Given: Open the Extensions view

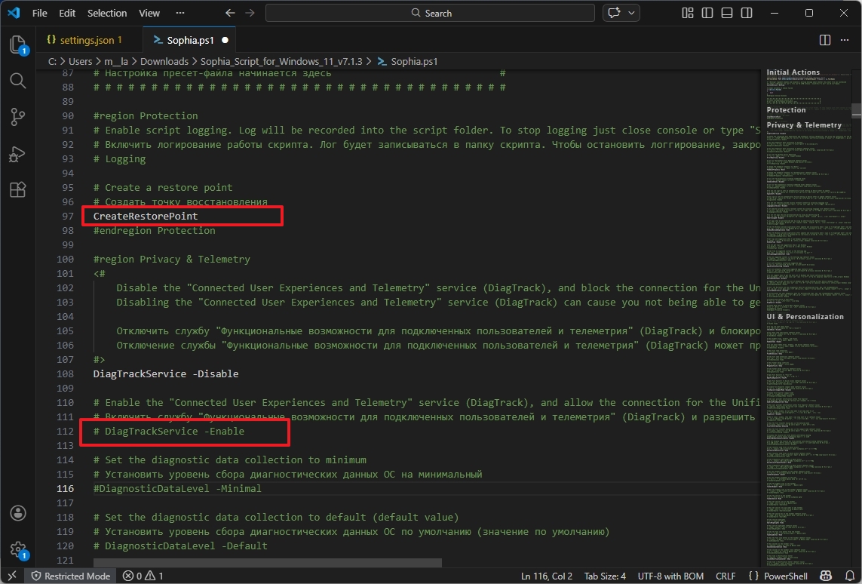Looking at the screenshot, I should click(18, 189).
